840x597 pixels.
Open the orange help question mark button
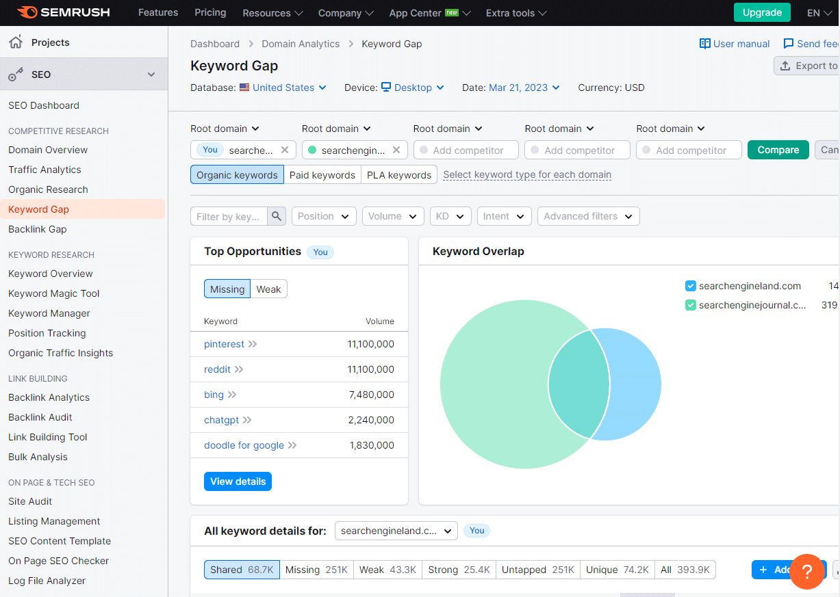pyautogui.click(x=807, y=572)
